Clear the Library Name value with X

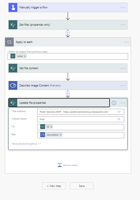[119, 119]
